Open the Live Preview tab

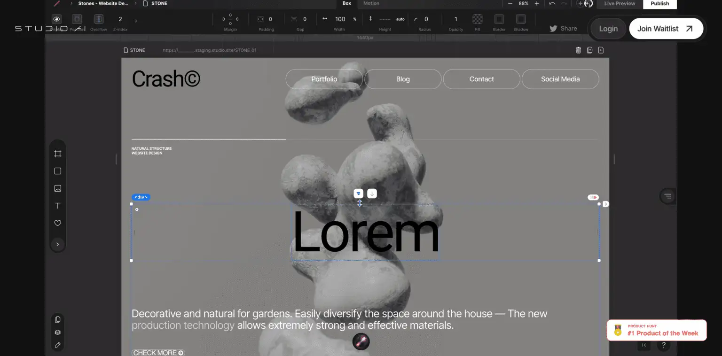pos(620,4)
